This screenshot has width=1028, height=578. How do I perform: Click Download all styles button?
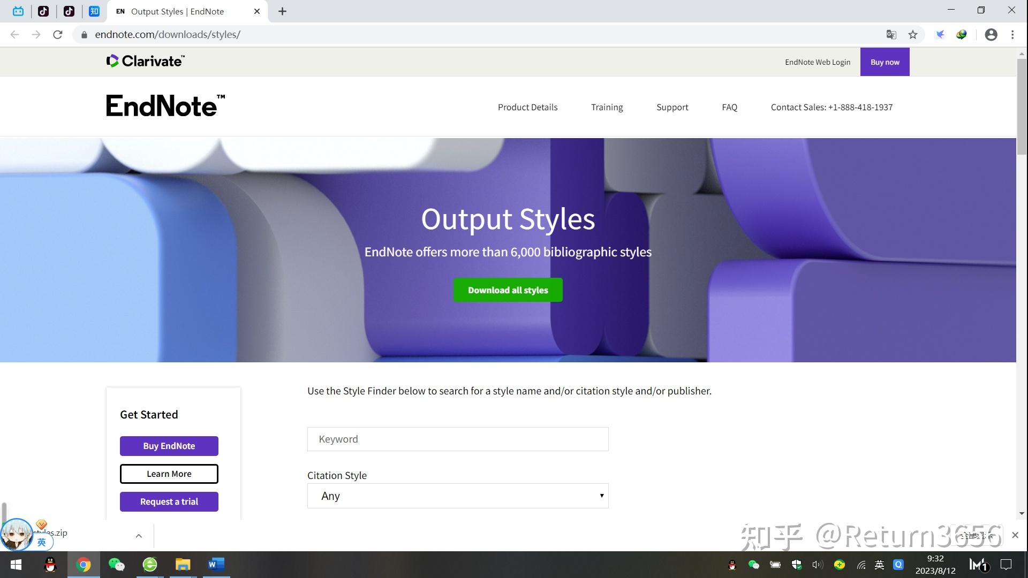click(508, 290)
